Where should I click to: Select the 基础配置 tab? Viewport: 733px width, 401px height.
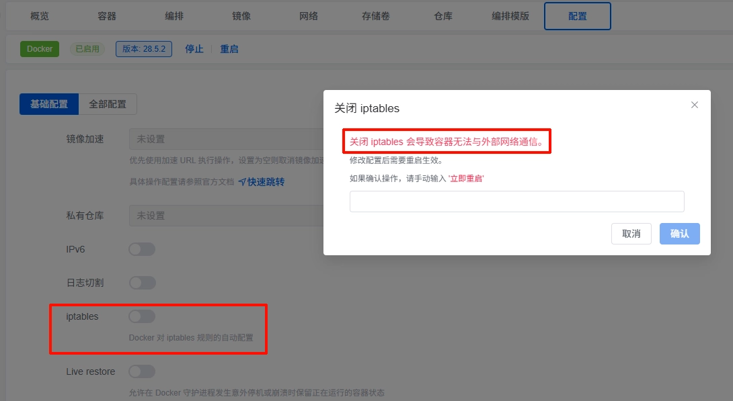click(x=49, y=104)
